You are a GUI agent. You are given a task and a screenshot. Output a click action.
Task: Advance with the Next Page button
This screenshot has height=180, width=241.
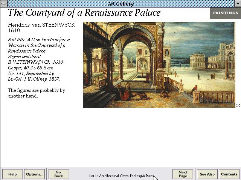point(183,174)
